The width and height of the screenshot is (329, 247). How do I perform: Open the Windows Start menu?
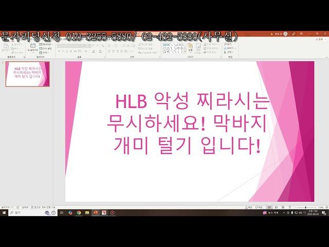[4, 213]
